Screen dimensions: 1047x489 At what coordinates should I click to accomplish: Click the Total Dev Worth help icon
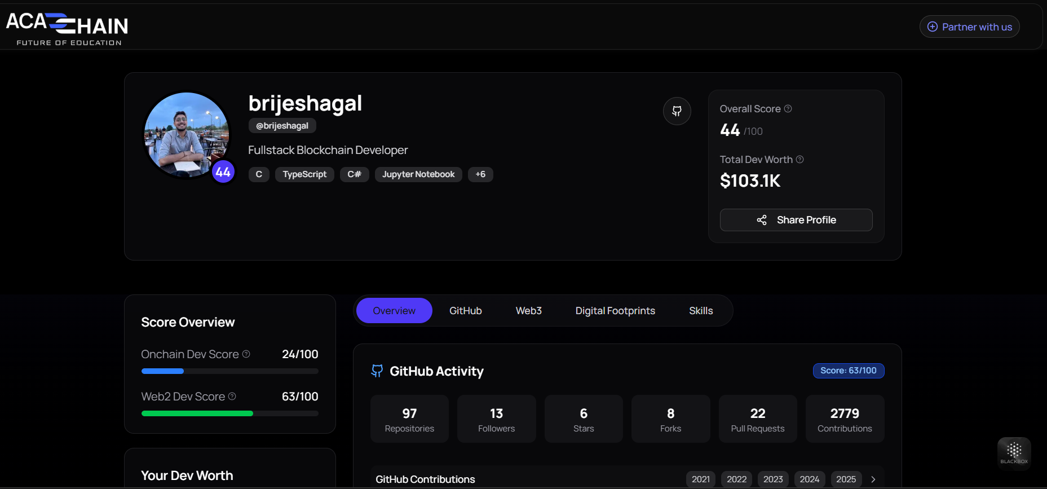click(799, 160)
